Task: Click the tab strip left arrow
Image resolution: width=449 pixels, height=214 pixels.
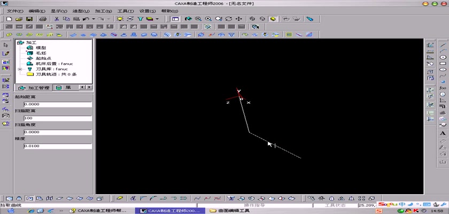Action: [x=82, y=87]
